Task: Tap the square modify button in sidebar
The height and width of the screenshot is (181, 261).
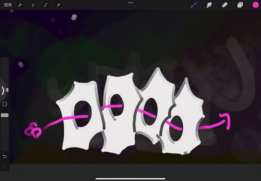Action: (x=5, y=104)
